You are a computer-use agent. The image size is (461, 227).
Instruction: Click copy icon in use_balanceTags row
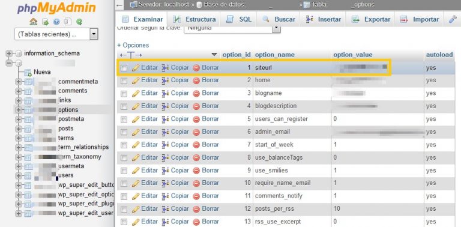(165, 158)
